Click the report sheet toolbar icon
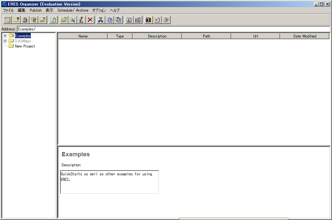 (157, 20)
